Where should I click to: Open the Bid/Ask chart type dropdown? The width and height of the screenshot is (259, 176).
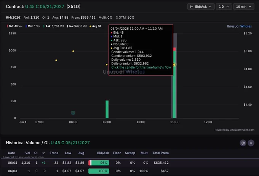[201, 6]
